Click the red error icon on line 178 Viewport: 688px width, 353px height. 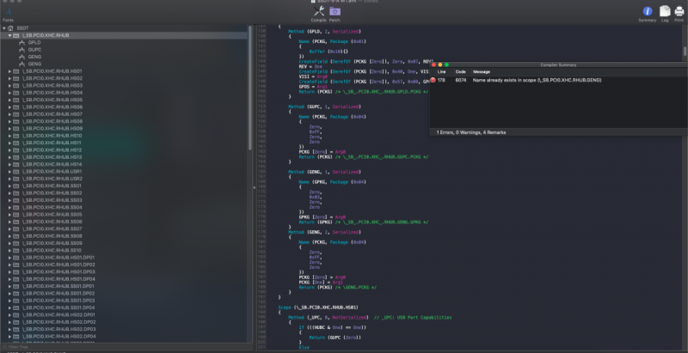pyautogui.click(x=432, y=79)
